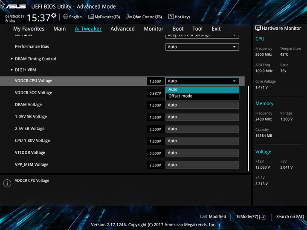Choose Offset mode in the dropdown list

[202, 96]
